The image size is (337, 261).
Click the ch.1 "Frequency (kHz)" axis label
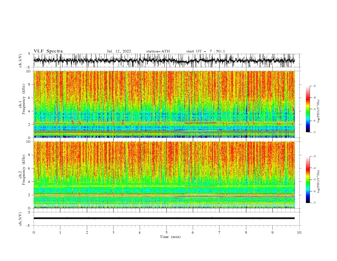pyautogui.click(x=23, y=99)
